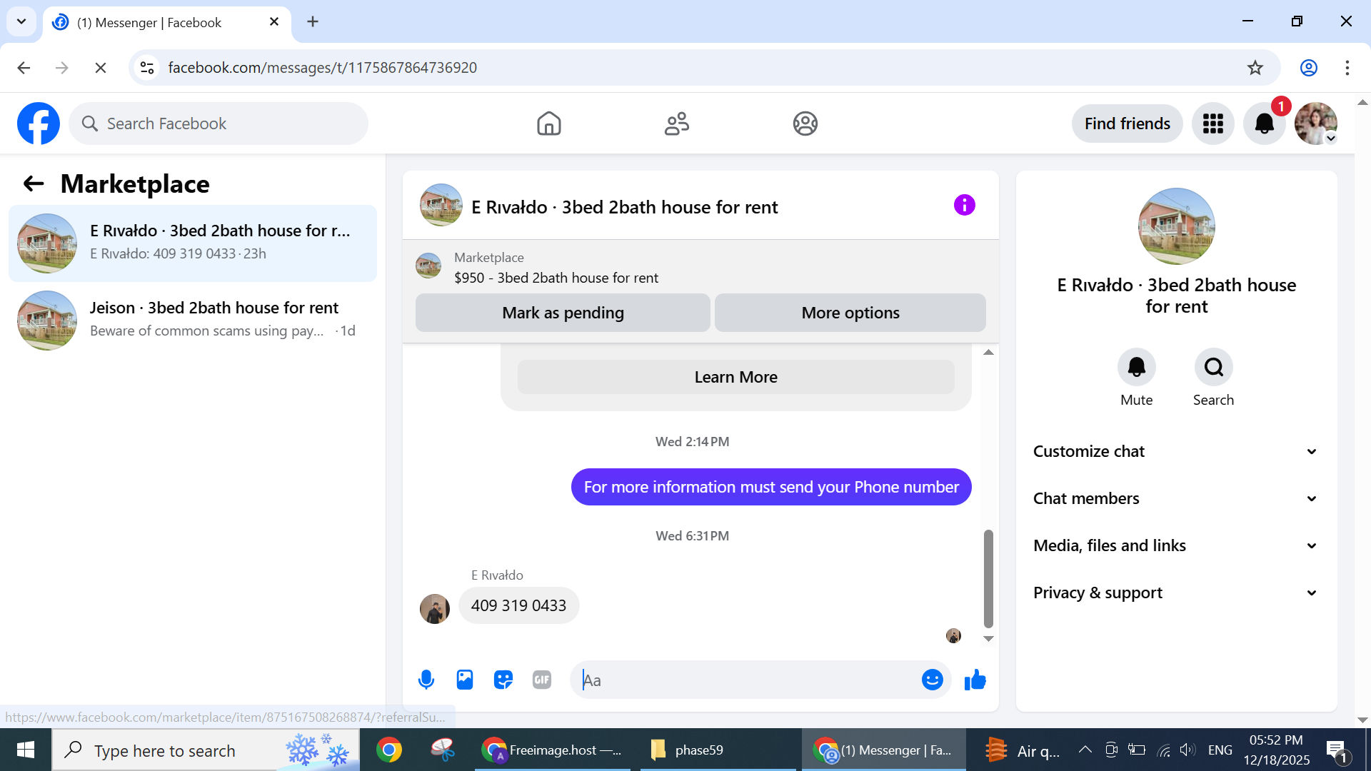Open Chrome from the taskbar
Viewport: 1371px width, 771px height.
coord(389,750)
